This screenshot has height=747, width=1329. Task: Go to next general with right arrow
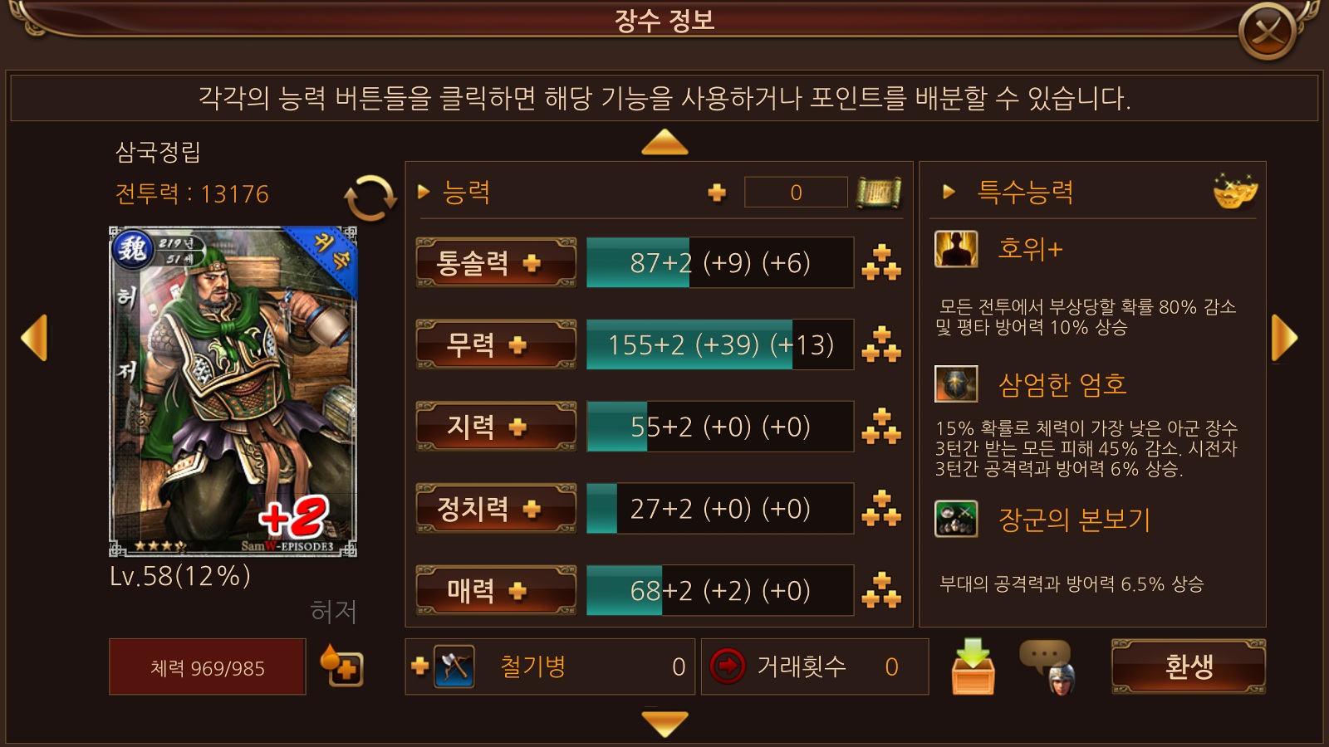[x=1284, y=338]
